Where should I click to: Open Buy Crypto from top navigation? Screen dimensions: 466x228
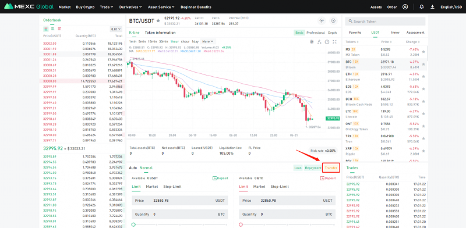(85, 7)
